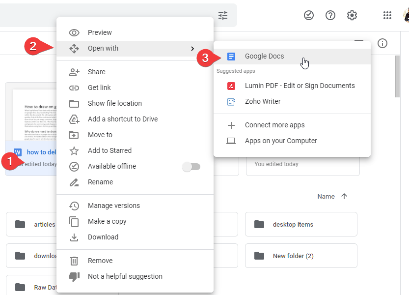
Task: Click the Drive settings gear
Action: (x=352, y=15)
